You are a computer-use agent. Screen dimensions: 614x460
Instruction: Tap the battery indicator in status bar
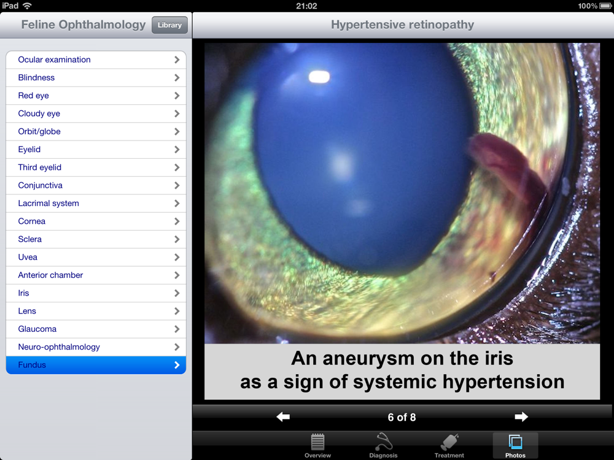click(x=605, y=6)
